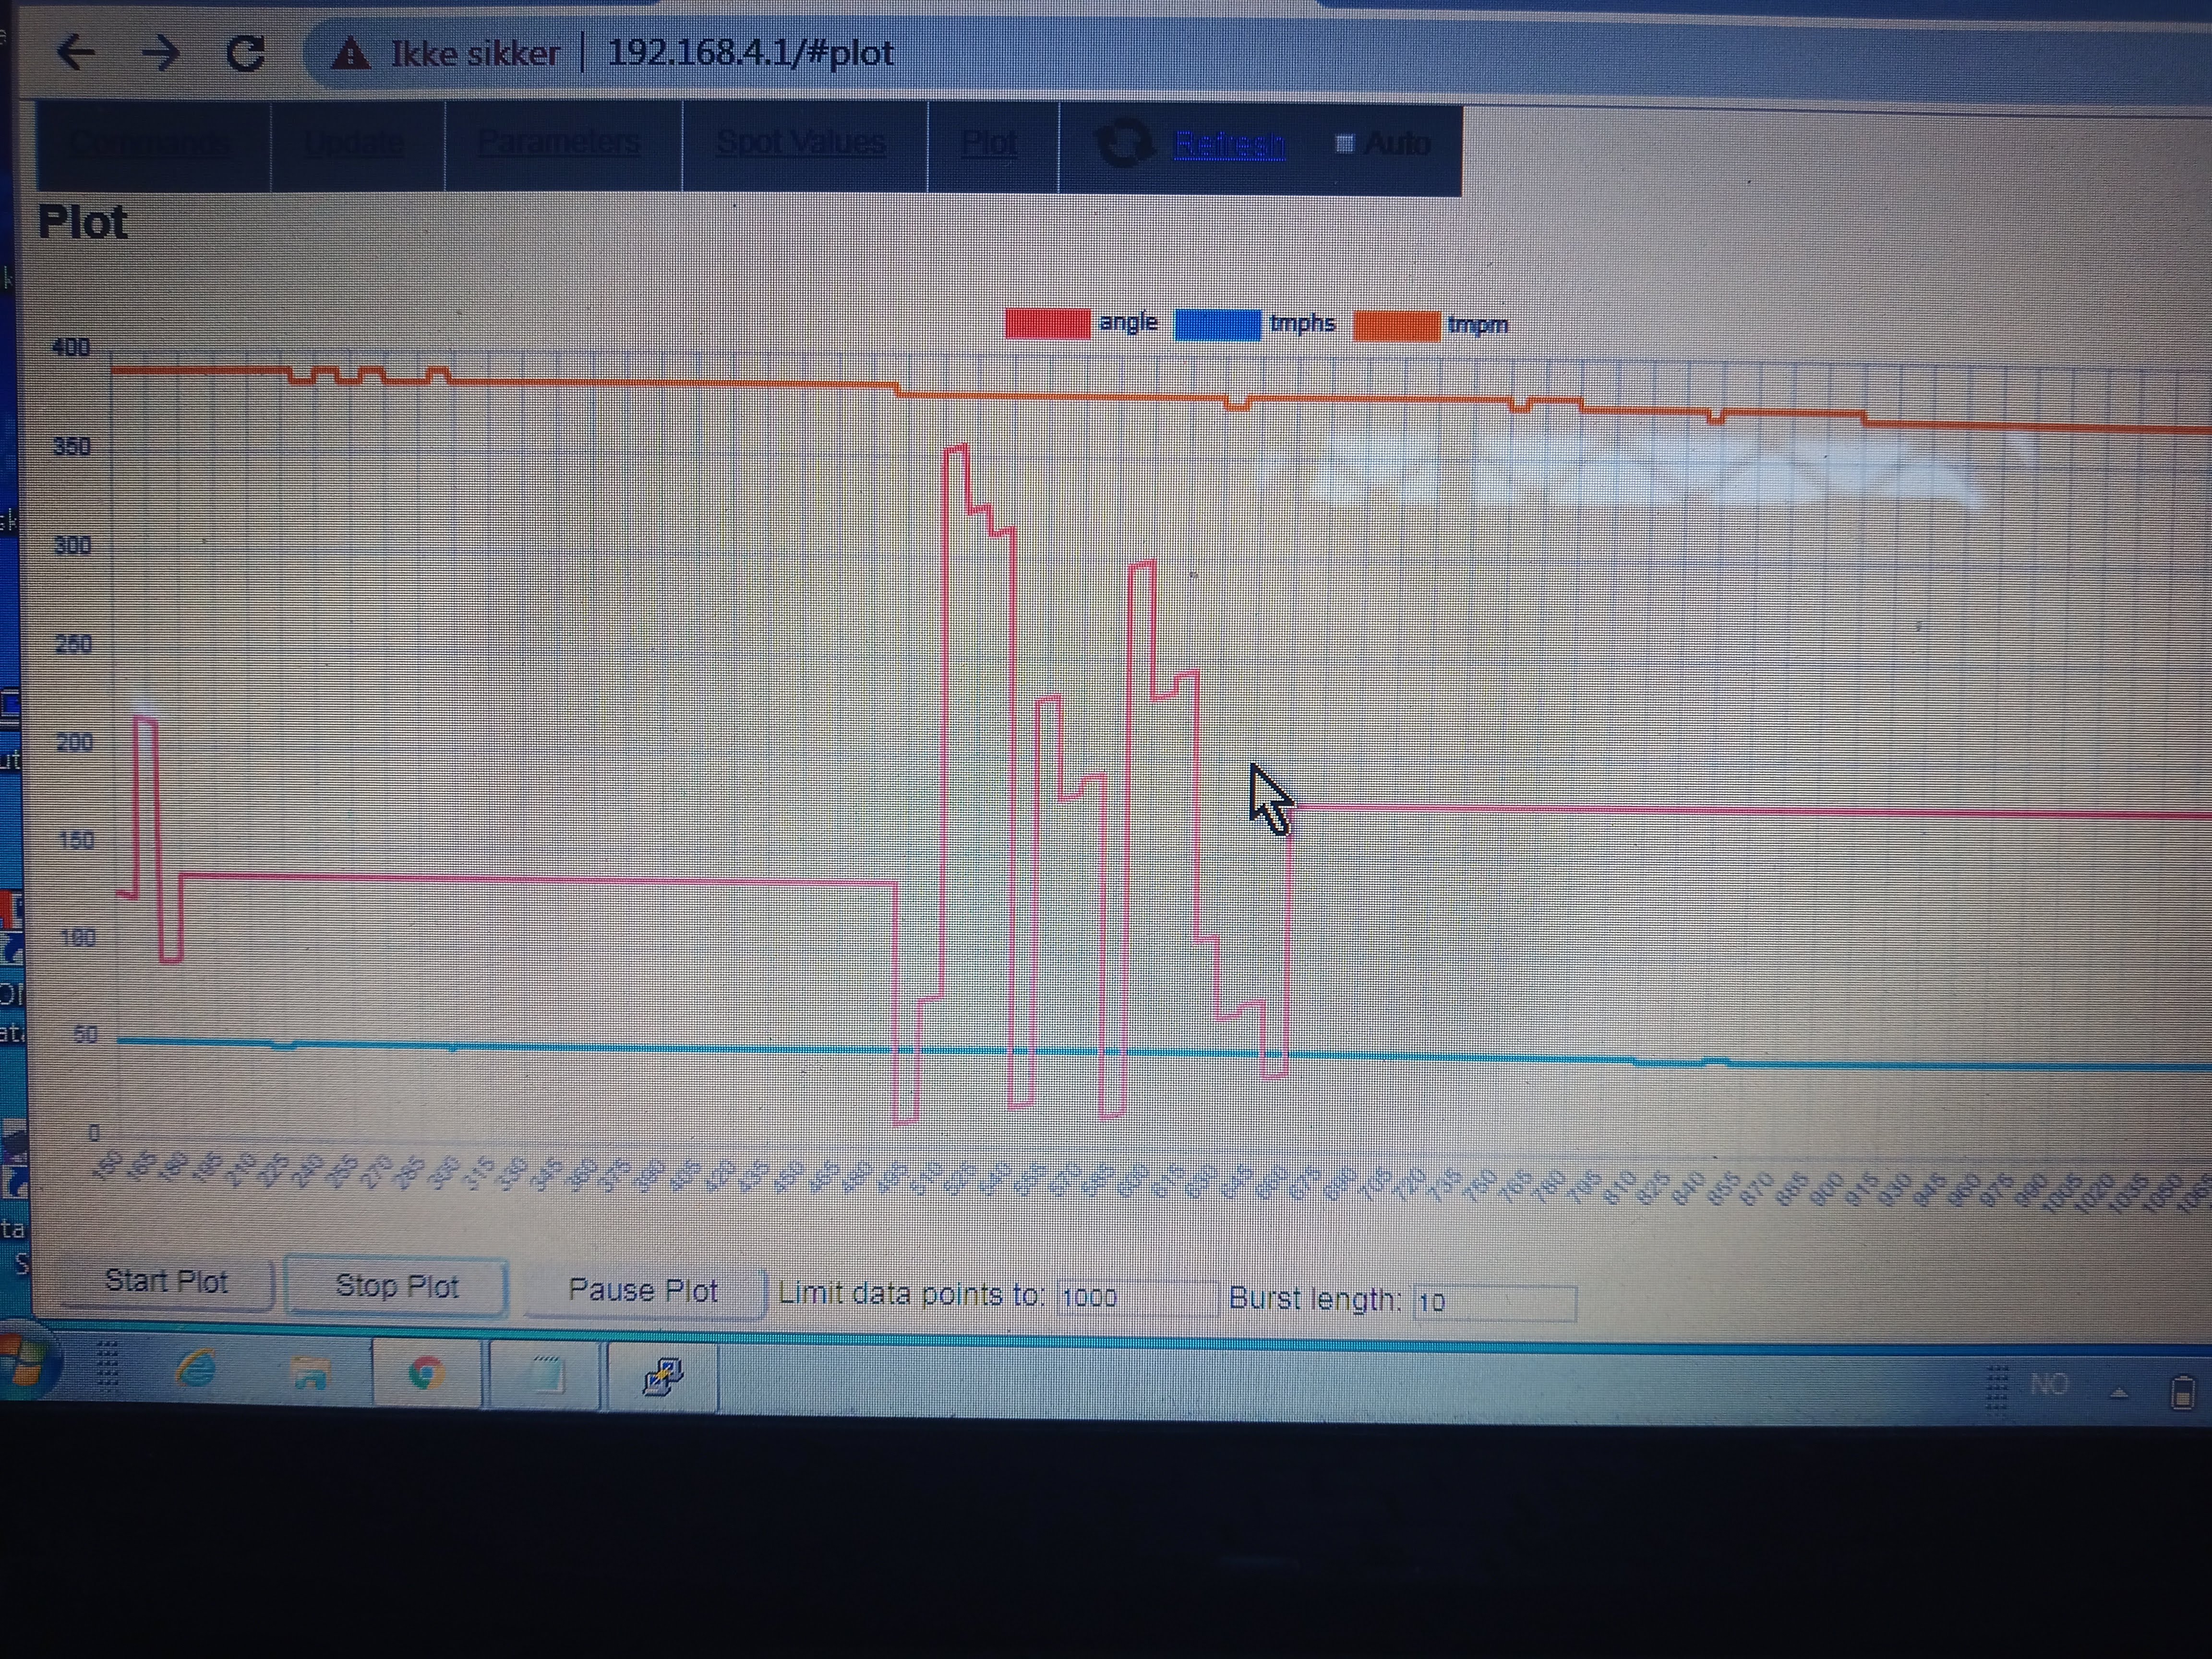The image size is (2212, 1659).
Task: Click the not-secure warning triangle icon
Action: point(350,53)
